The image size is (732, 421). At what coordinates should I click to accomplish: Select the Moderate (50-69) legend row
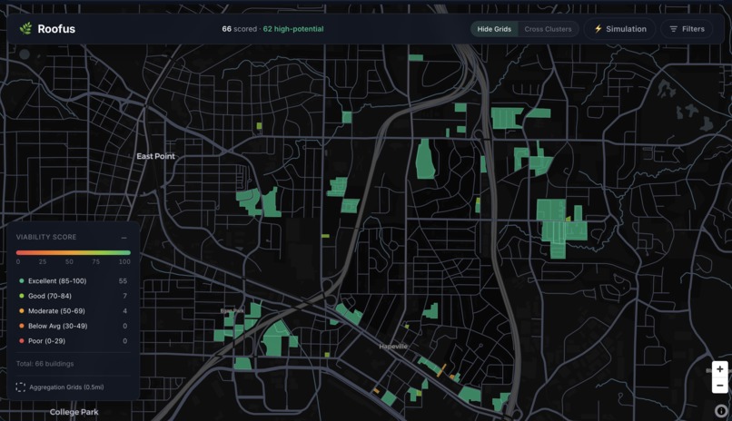73,311
